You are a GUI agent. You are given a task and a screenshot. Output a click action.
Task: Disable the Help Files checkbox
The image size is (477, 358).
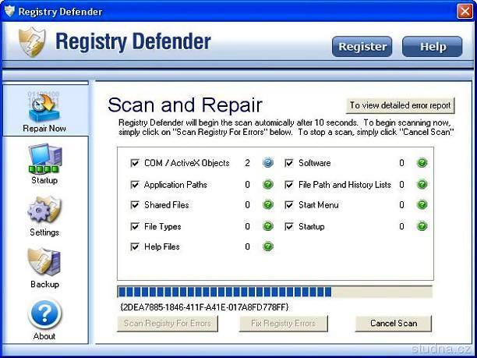pos(135,246)
